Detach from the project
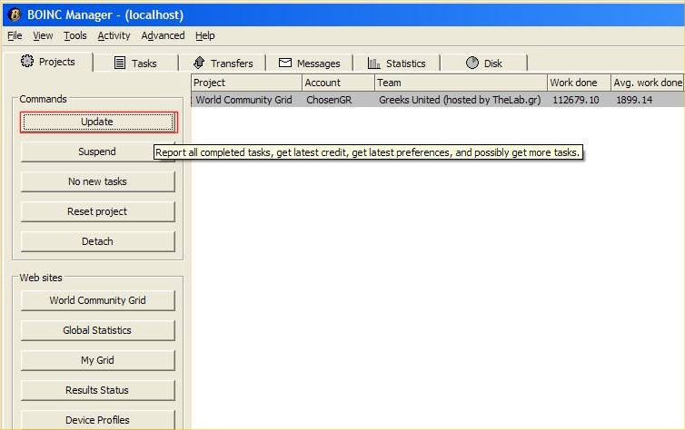Viewport: 685px width, 430px height. pyautogui.click(x=97, y=241)
